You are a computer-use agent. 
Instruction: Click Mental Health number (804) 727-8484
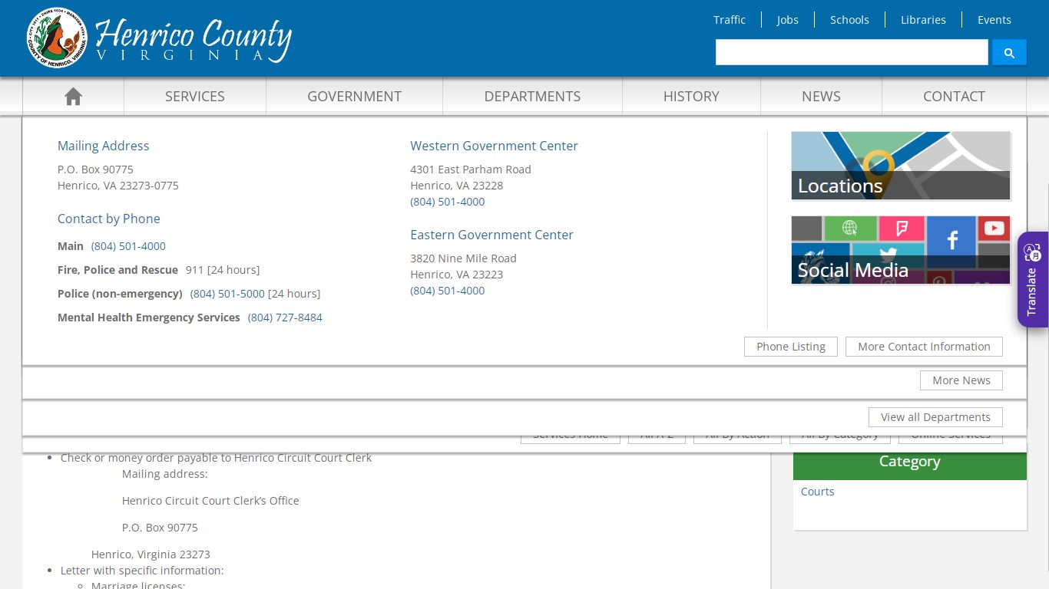(x=285, y=318)
